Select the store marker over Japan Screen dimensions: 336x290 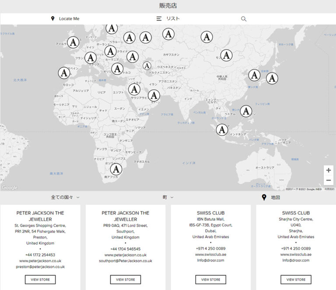(x=272, y=78)
